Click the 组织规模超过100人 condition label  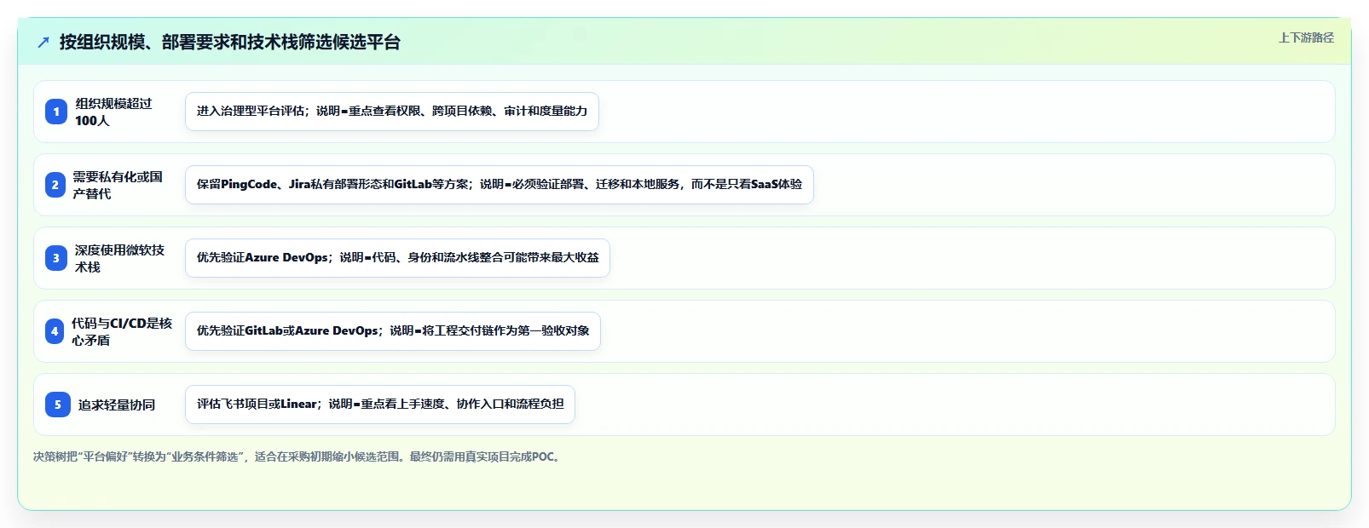pos(113,112)
